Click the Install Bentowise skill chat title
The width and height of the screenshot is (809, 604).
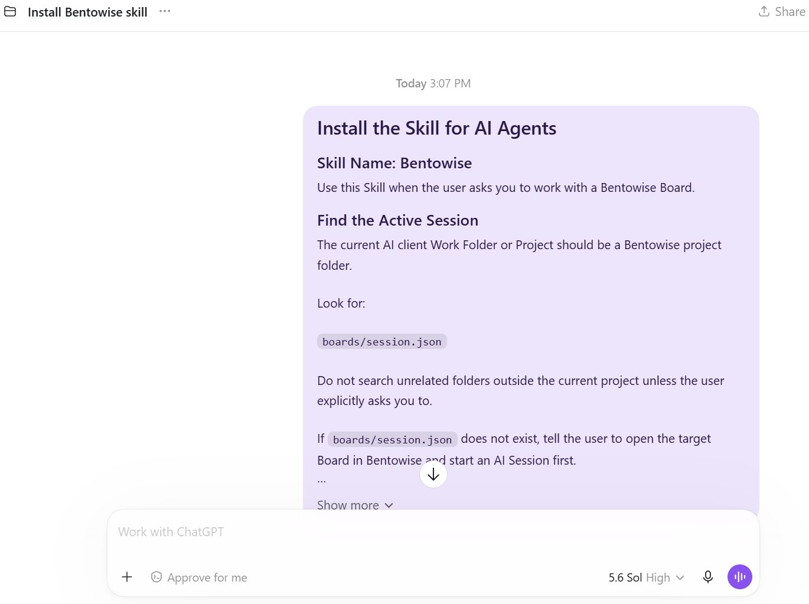click(x=87, y=12)
